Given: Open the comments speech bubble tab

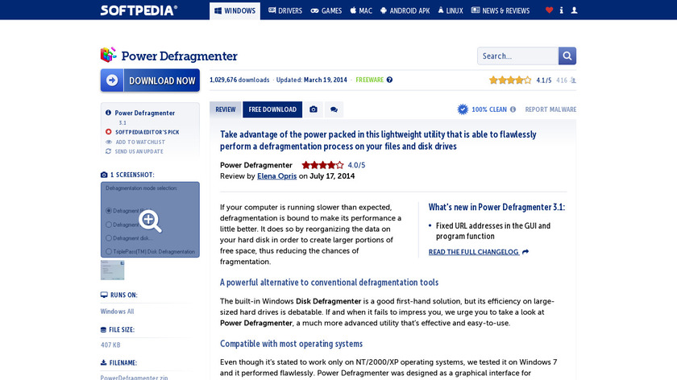Looking at the screenshot, I should [334, 109].
